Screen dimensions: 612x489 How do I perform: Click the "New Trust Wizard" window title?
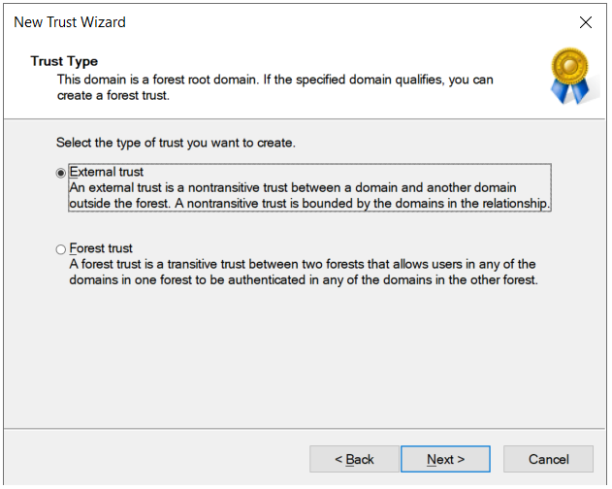click(x=70, y=22)
